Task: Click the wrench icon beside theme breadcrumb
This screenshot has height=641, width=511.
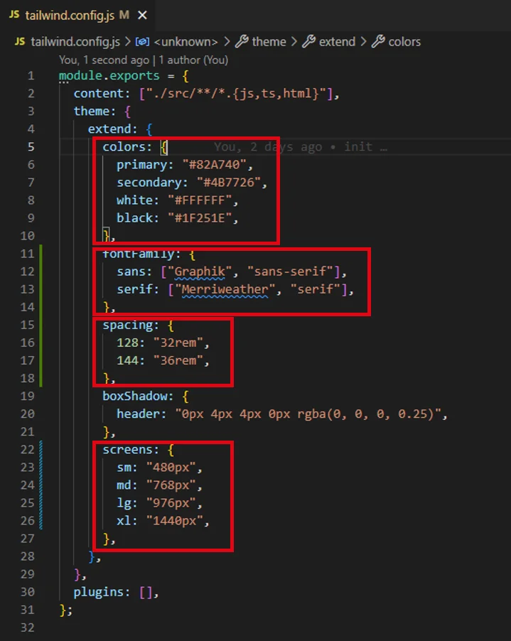Action: [x=242, y=41]
